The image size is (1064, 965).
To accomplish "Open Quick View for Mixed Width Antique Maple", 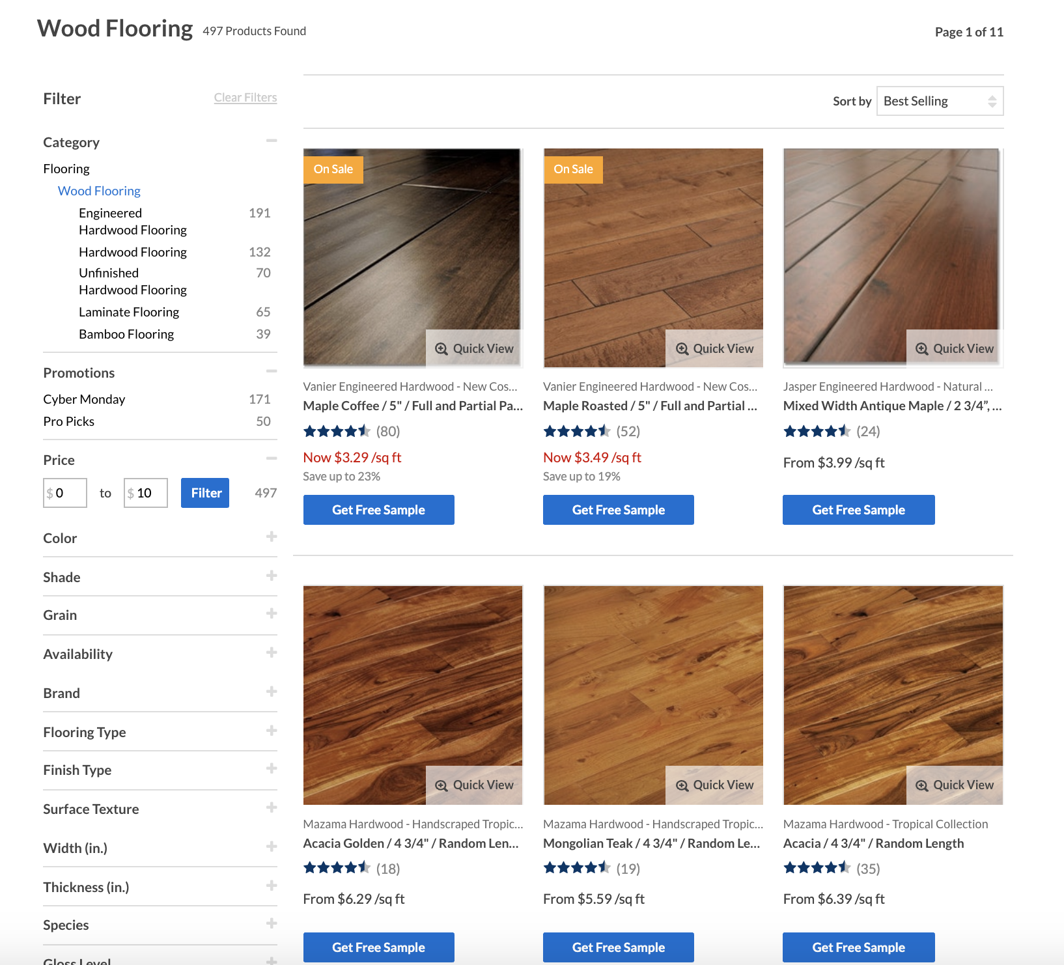I will [x=955, y=348].
